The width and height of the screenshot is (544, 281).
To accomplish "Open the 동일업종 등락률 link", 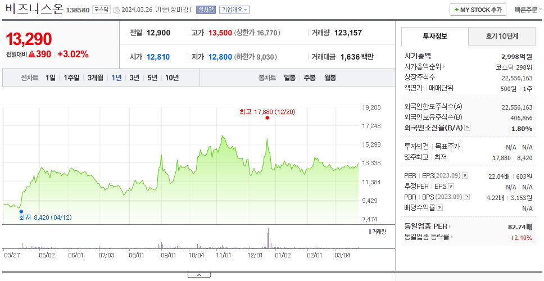I will (427, 237).
